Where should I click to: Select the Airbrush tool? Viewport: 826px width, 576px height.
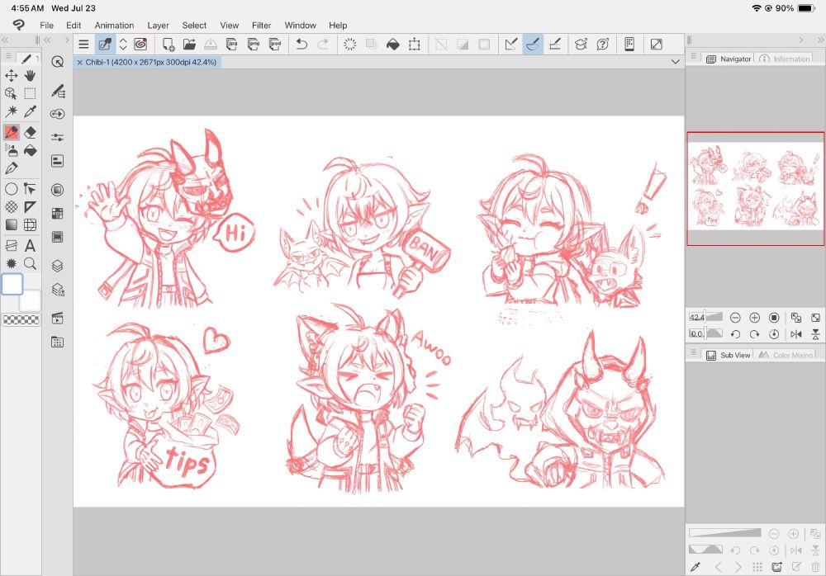click(11, 150)
